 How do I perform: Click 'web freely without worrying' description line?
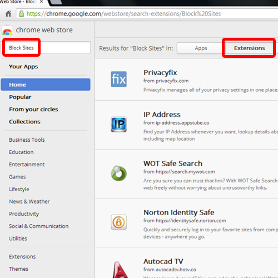205,188
